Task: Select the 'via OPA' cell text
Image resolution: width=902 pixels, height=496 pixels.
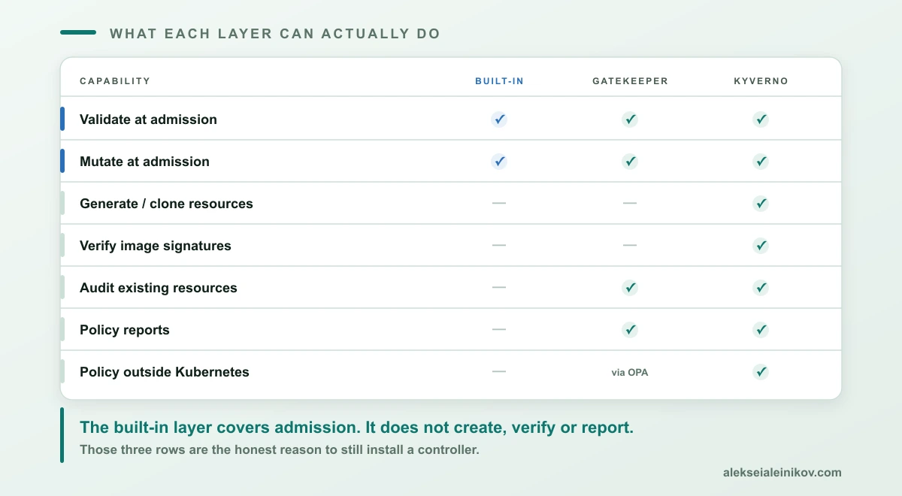Action: (630, 372)
